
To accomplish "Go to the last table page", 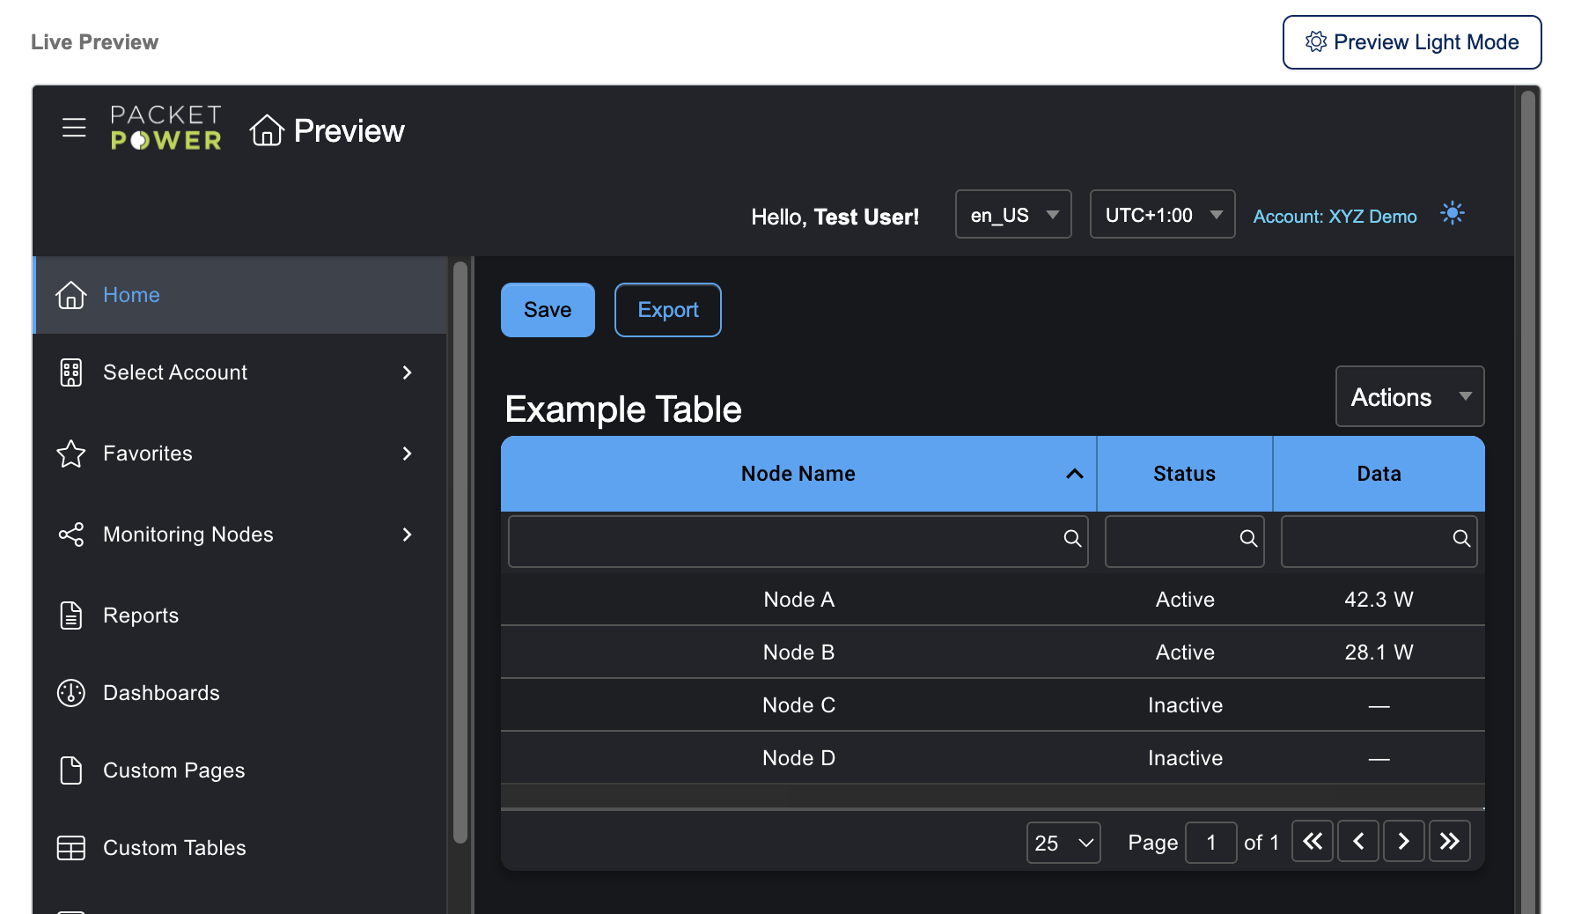I will tap(1450, 842).
